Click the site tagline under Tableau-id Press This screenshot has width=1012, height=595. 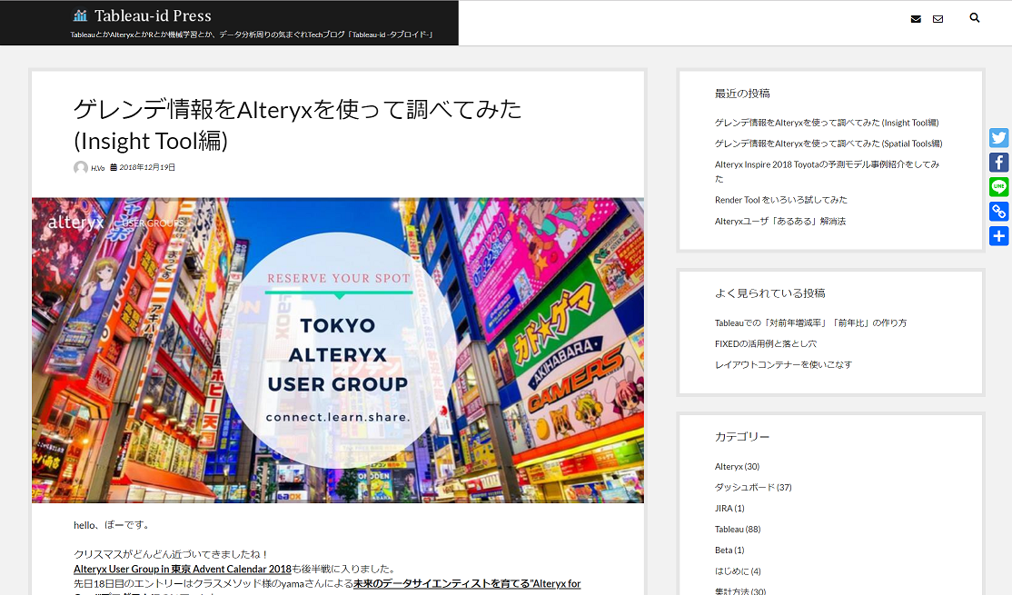(252, 35)
